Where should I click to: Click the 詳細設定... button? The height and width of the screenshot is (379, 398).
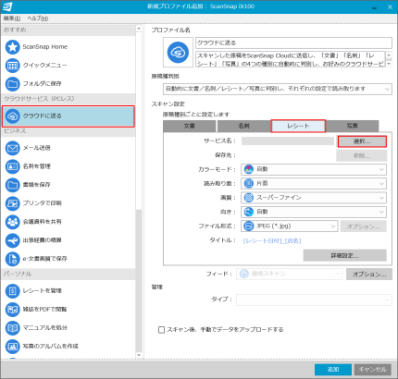pyautogui.click(x=345, y=255)
